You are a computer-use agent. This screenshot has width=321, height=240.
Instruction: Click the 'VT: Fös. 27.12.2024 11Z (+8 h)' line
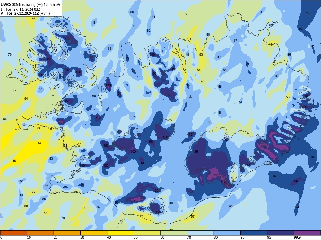pos(25,13)
